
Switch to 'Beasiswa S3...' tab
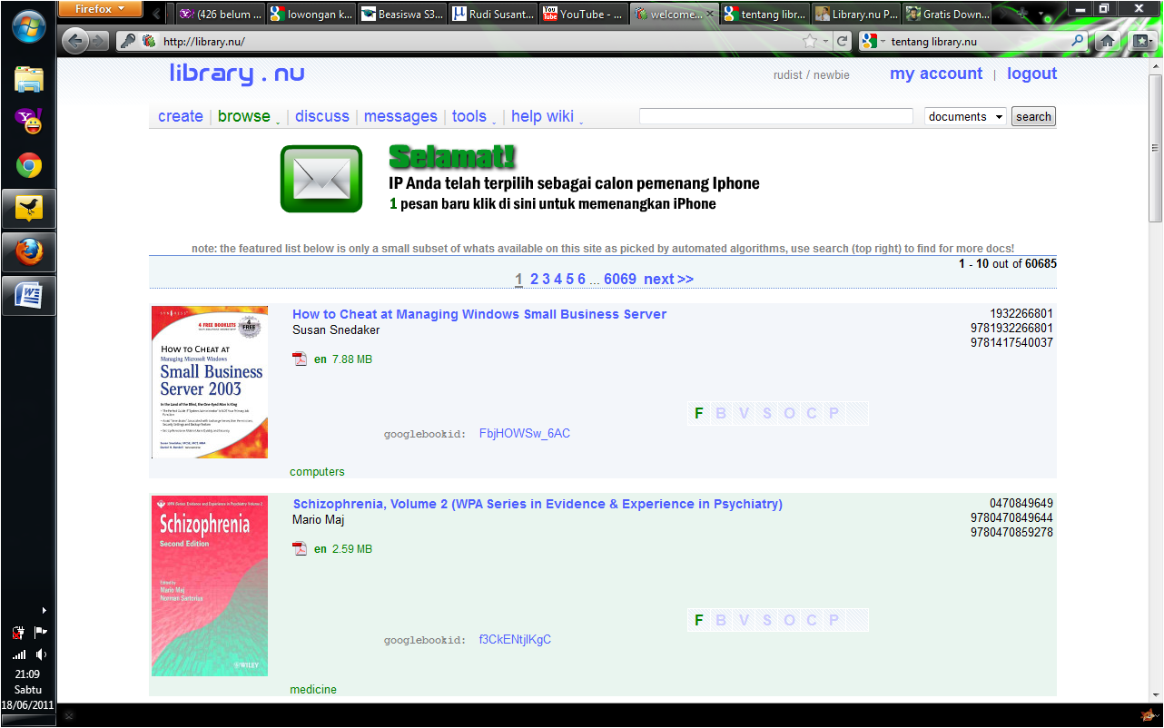tap(401, 14)
